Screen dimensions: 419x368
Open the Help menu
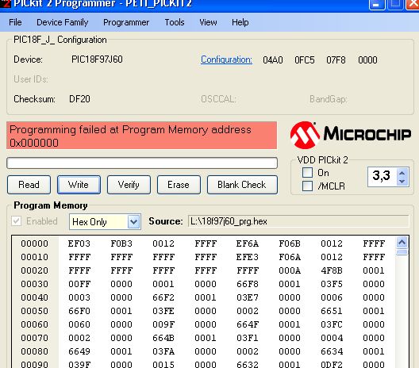pos(240,22)
